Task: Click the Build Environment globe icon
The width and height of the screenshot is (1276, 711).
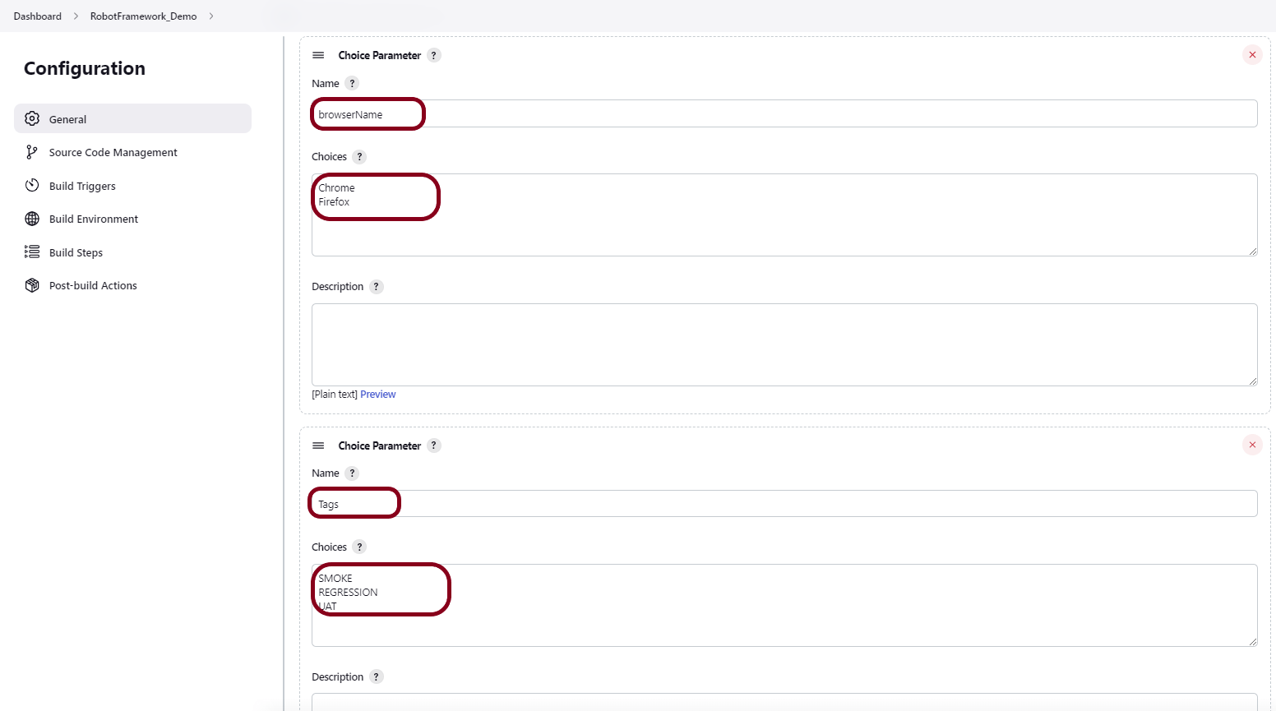Action: click(x=31, y=219)
